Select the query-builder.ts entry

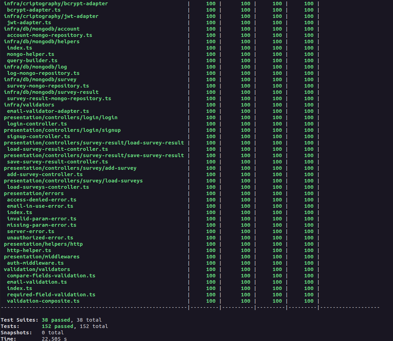point(32,60)
